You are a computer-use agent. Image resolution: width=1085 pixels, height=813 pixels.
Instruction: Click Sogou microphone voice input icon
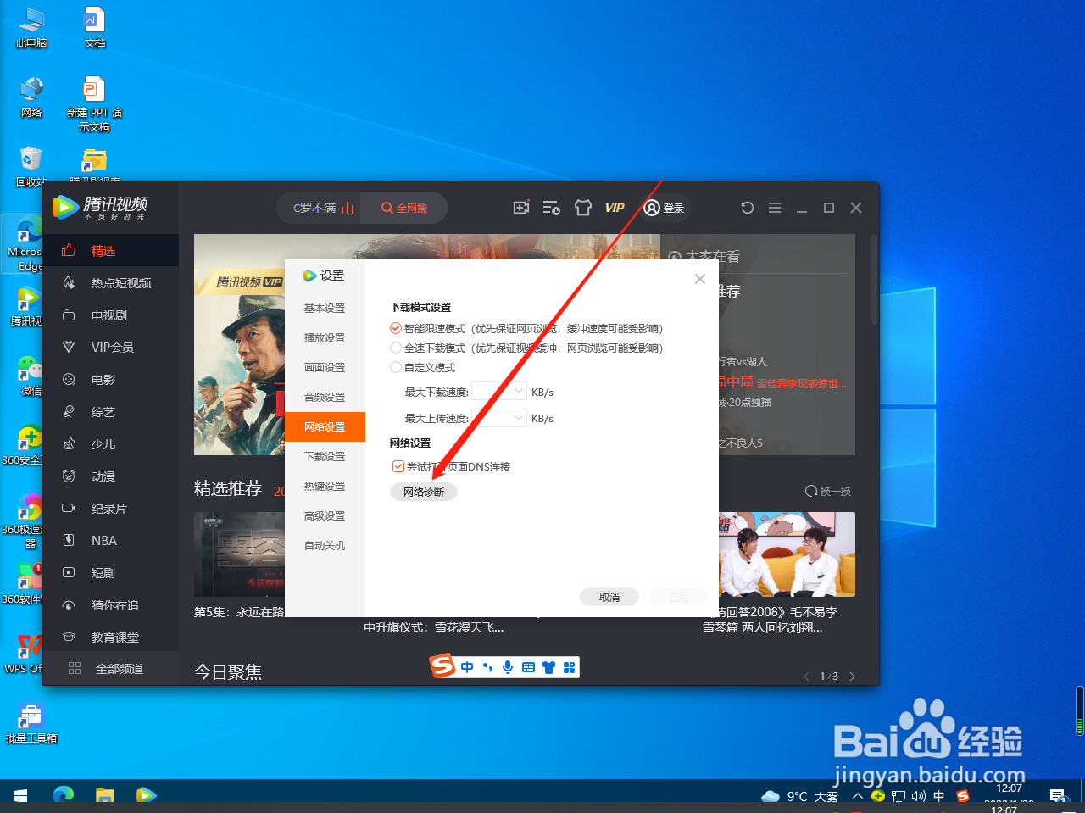point(508,667)
